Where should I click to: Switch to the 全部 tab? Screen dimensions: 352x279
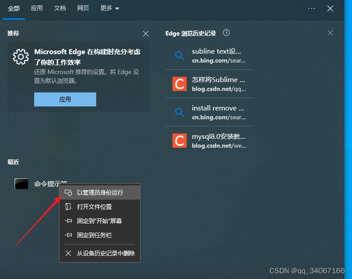coord(14,8)
